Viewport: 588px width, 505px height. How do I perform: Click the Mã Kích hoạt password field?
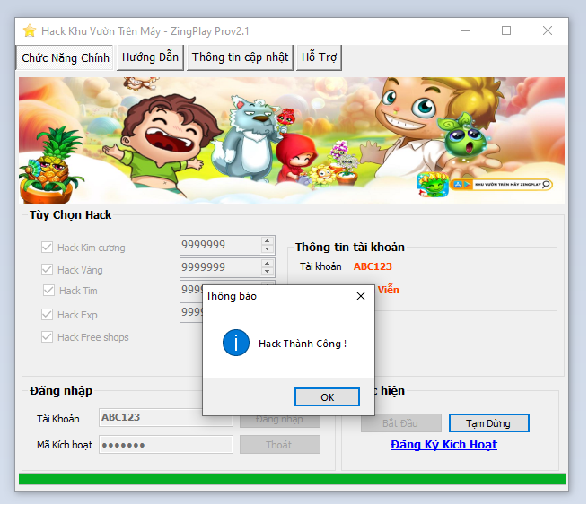click(x=166, y=445)
